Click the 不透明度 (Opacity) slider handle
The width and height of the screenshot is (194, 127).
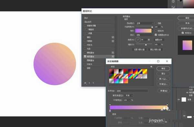point(152,27)
